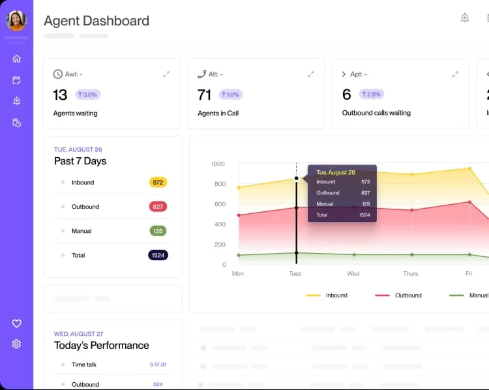Open the alerts bell in sidebar
The width and height of the screenshot is (489, 390).
16,101
